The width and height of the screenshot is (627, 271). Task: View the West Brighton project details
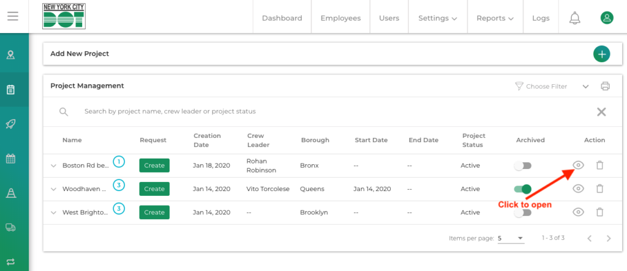pyautogui.click(x=577, y=212)
